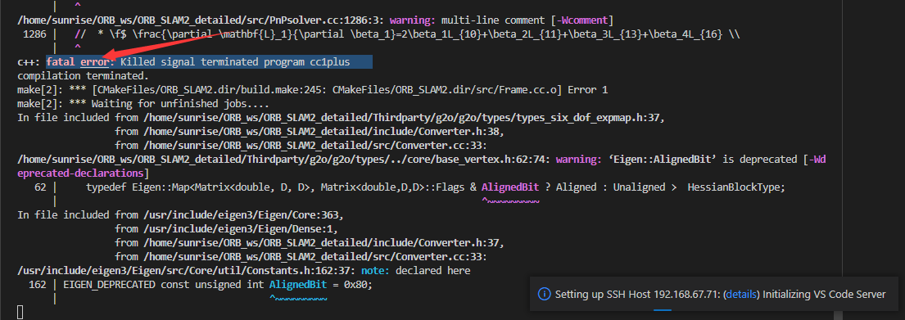Viewport: 905px width, 320px height.
Task: Click the 'EIGEN_DEPRECATED' keyword in line 162
Action: click(109, 284)
